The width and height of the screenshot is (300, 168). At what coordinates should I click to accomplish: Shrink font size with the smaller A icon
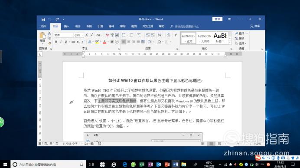tap(91, 35)
